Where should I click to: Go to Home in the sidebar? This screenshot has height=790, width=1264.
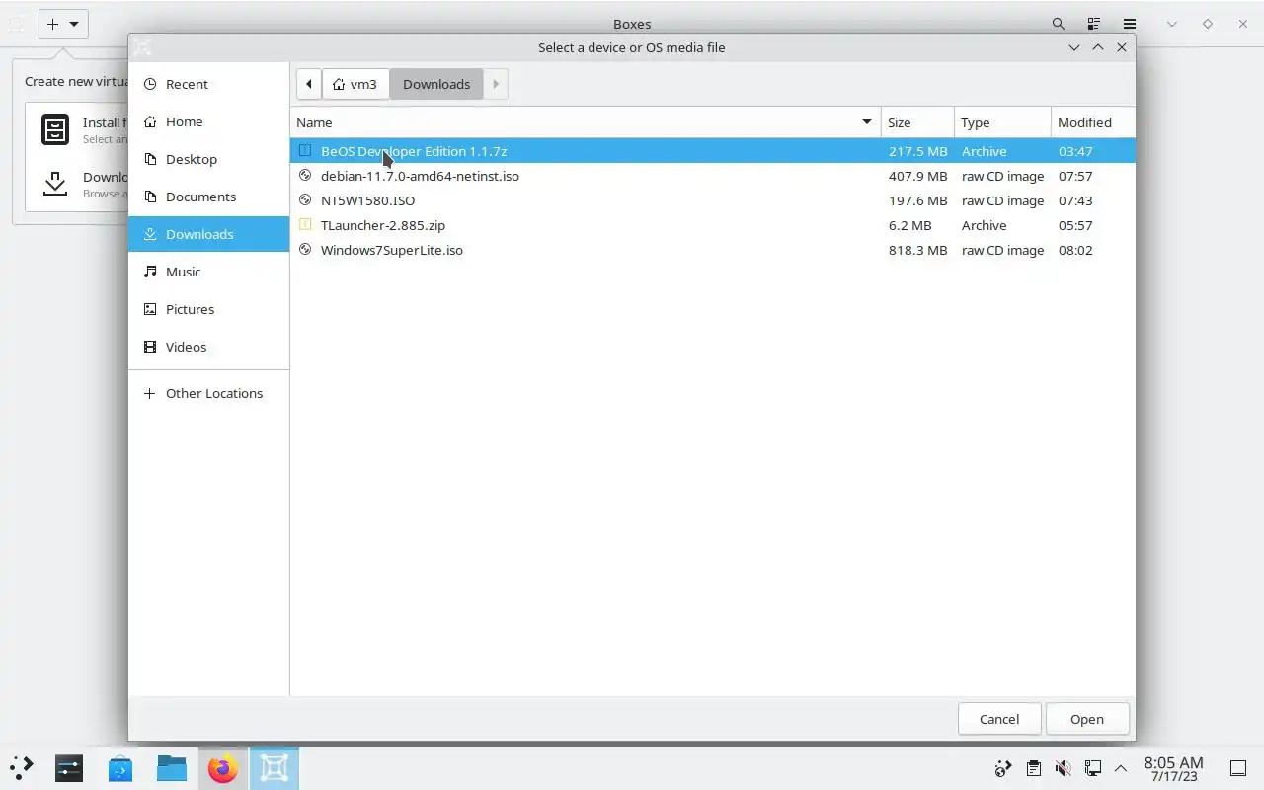(208, 121)
